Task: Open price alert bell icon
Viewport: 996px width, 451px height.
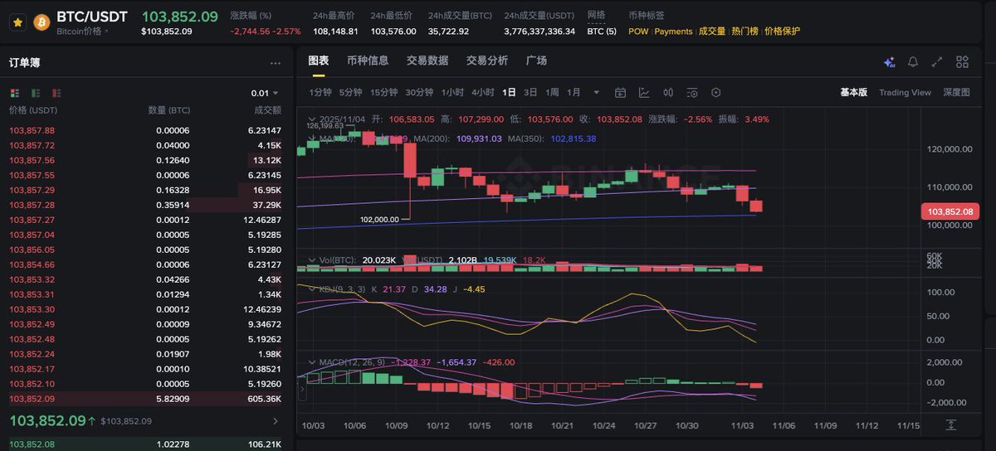Action: [x=913, y=61]
